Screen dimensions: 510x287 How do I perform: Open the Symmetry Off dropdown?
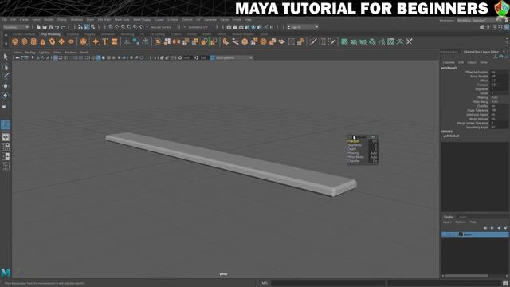pos(198,27)
